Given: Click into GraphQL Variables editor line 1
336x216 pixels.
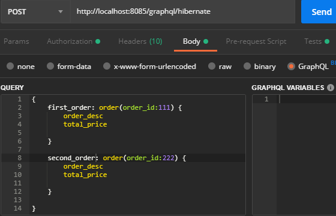Looking at the screenshot, I should (307, 99).
